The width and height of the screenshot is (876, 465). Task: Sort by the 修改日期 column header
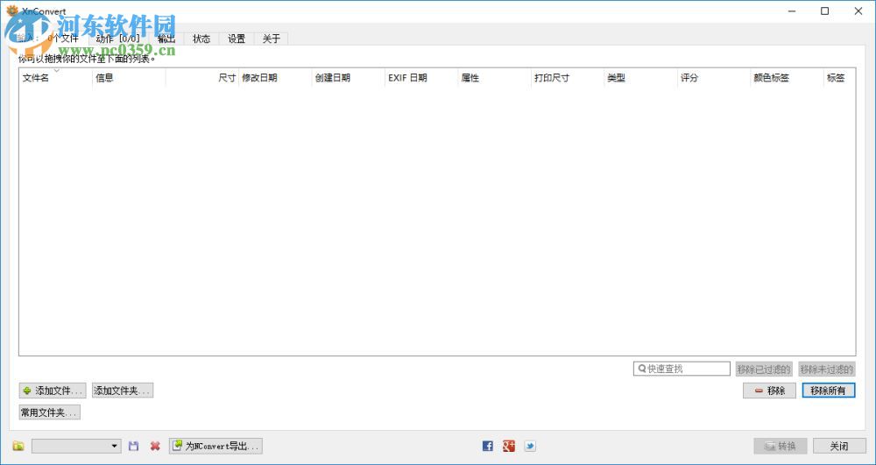(x=275, y=78)
